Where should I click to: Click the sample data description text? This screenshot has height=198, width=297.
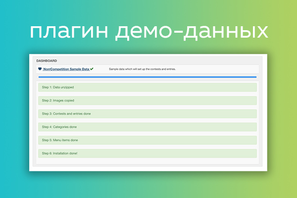(142, 69)
